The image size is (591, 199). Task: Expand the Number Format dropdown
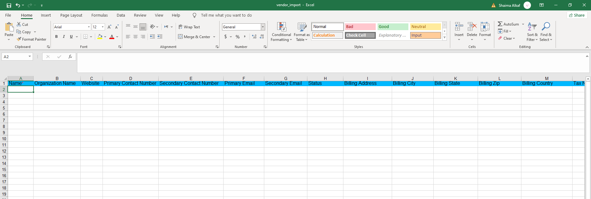(263, 27)
